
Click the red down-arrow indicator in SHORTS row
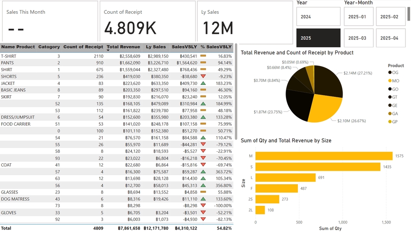pos(203,76)
